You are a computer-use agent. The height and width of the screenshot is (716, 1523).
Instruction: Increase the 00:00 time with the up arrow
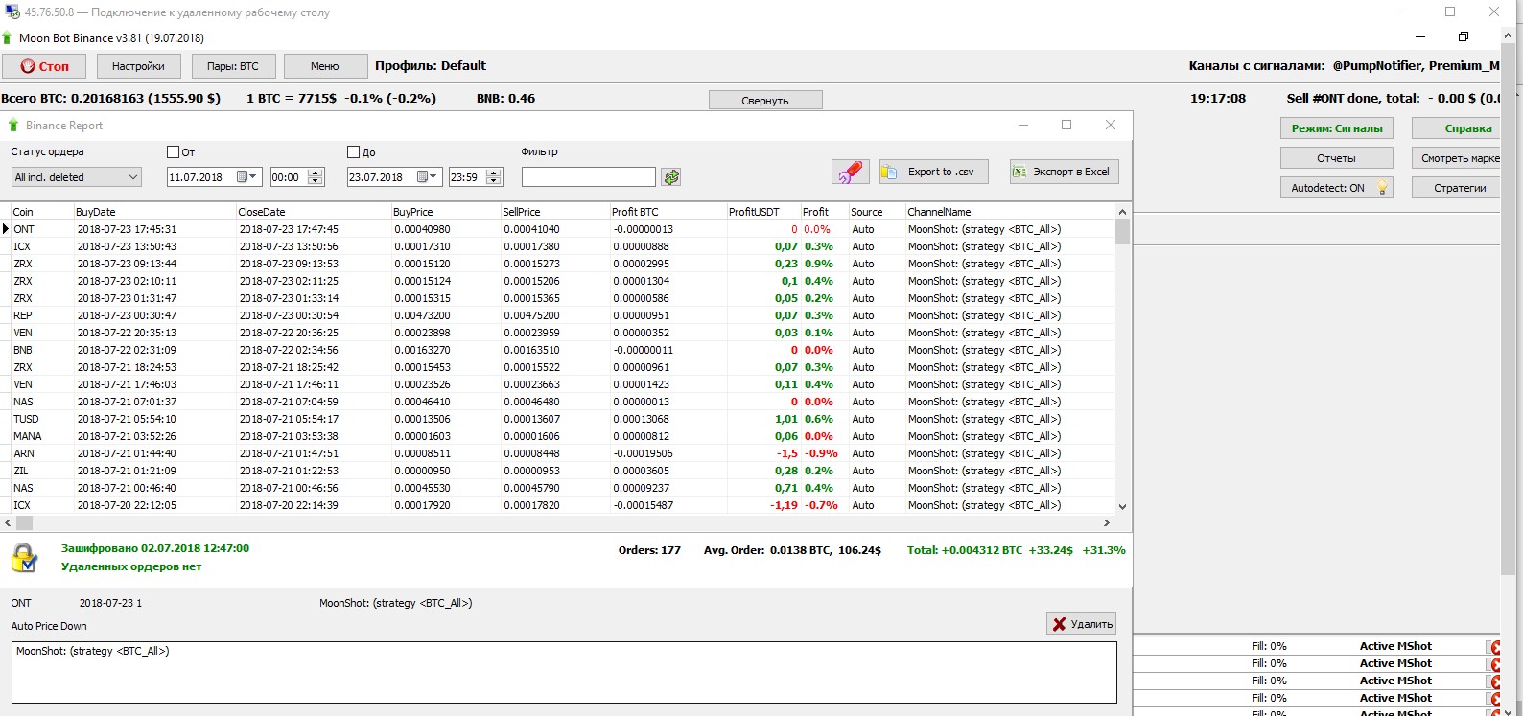click(x=315, y=173)
